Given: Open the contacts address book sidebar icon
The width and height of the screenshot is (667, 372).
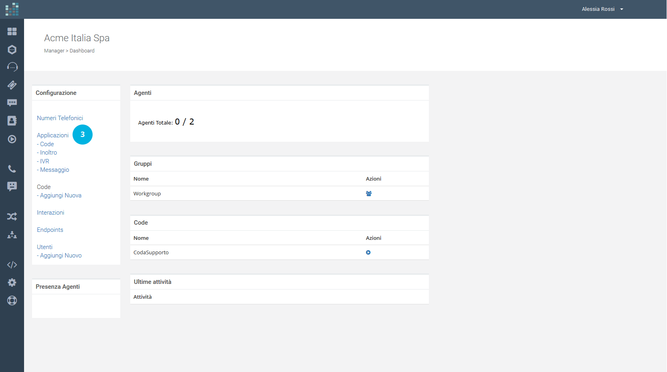Looking at the screenshot, I should (12, 121).
